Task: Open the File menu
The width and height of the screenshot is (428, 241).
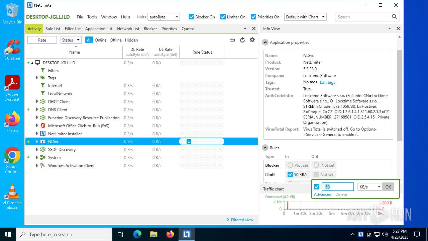Action: (x=80, y=17)
